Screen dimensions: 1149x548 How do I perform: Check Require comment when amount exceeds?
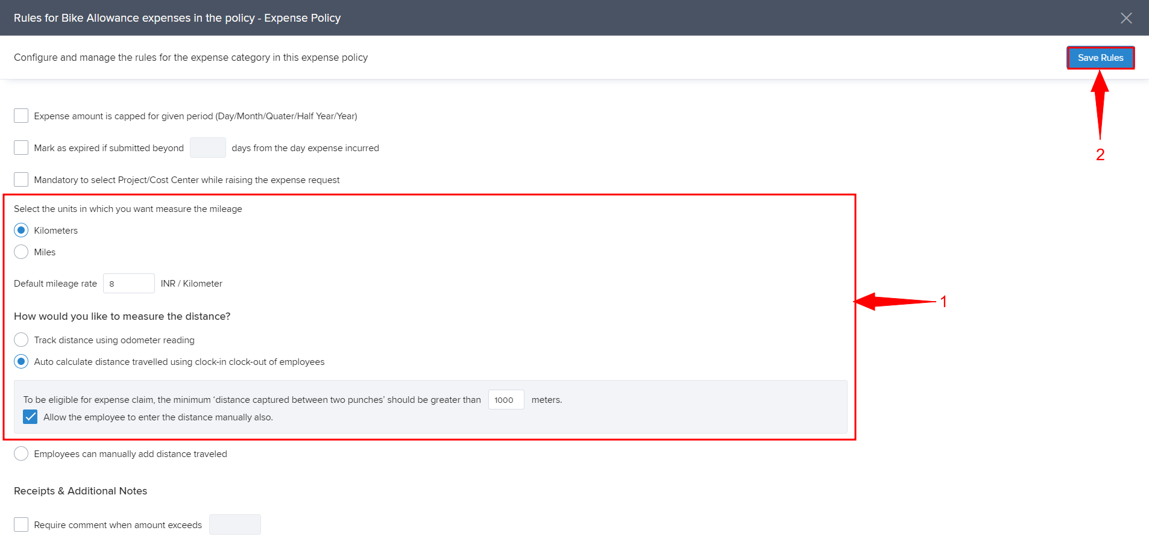click(x=21, y=525)
